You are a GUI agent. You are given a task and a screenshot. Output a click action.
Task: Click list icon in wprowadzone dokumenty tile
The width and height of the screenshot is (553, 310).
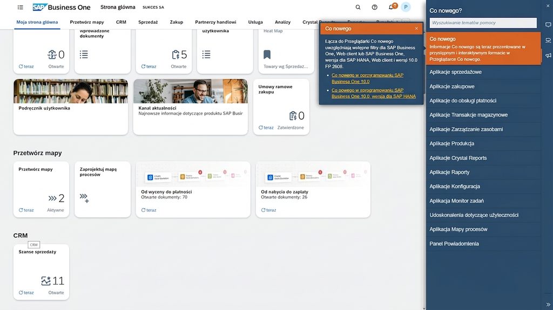[84, 54]
